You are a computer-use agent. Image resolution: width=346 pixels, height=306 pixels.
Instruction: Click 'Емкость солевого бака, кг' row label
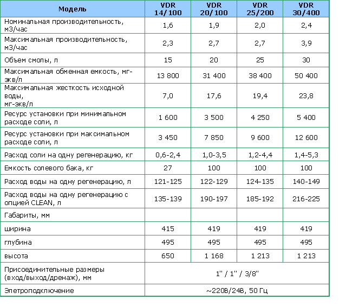point(49,168)
